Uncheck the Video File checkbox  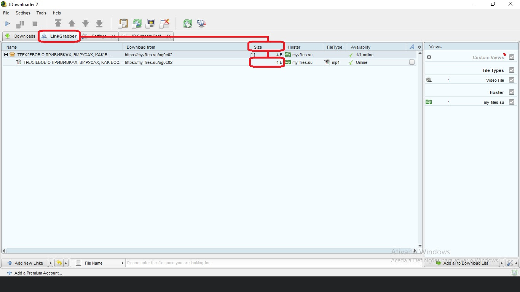click(512, 80)
